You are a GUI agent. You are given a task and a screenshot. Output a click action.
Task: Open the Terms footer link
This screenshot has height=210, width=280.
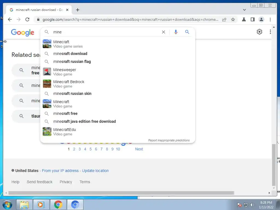pos(85,182)
